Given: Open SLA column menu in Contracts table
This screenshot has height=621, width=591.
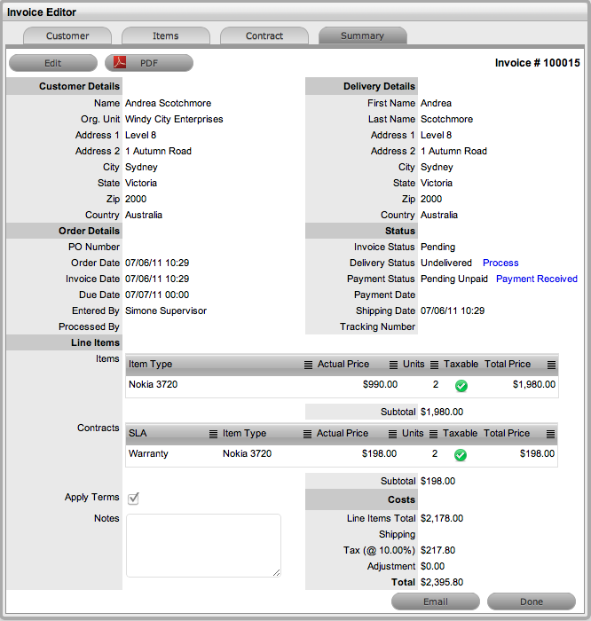Looking at the screenshot, I should click(213, 434).
